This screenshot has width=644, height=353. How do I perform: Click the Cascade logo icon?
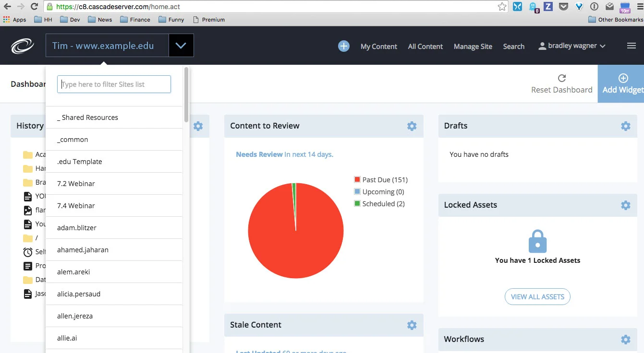23,47
